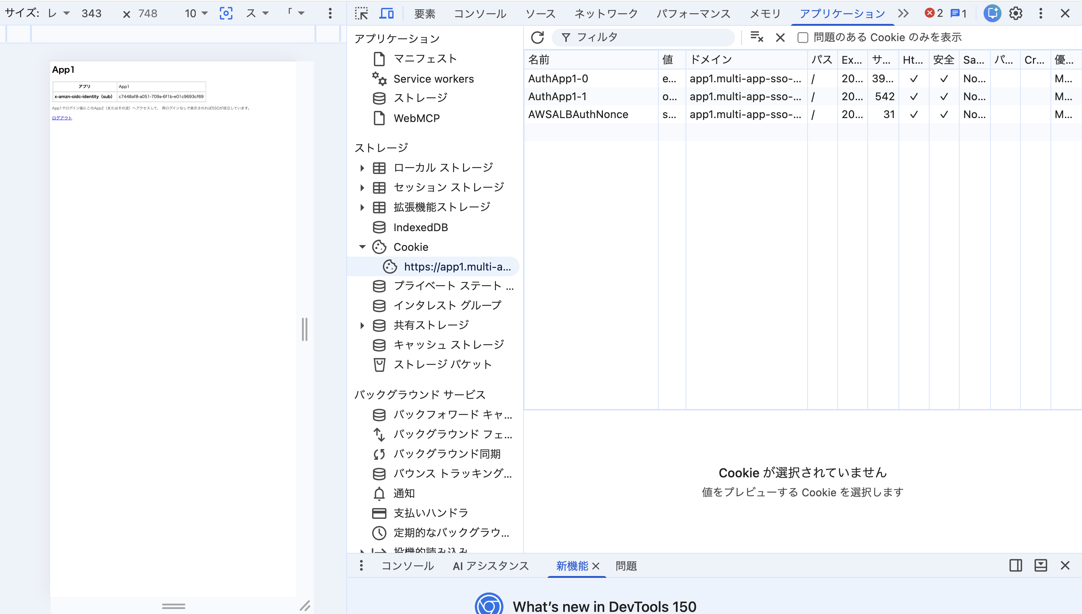
Task: Switch to the パフォーマンス tab
Action: [694, 14]
